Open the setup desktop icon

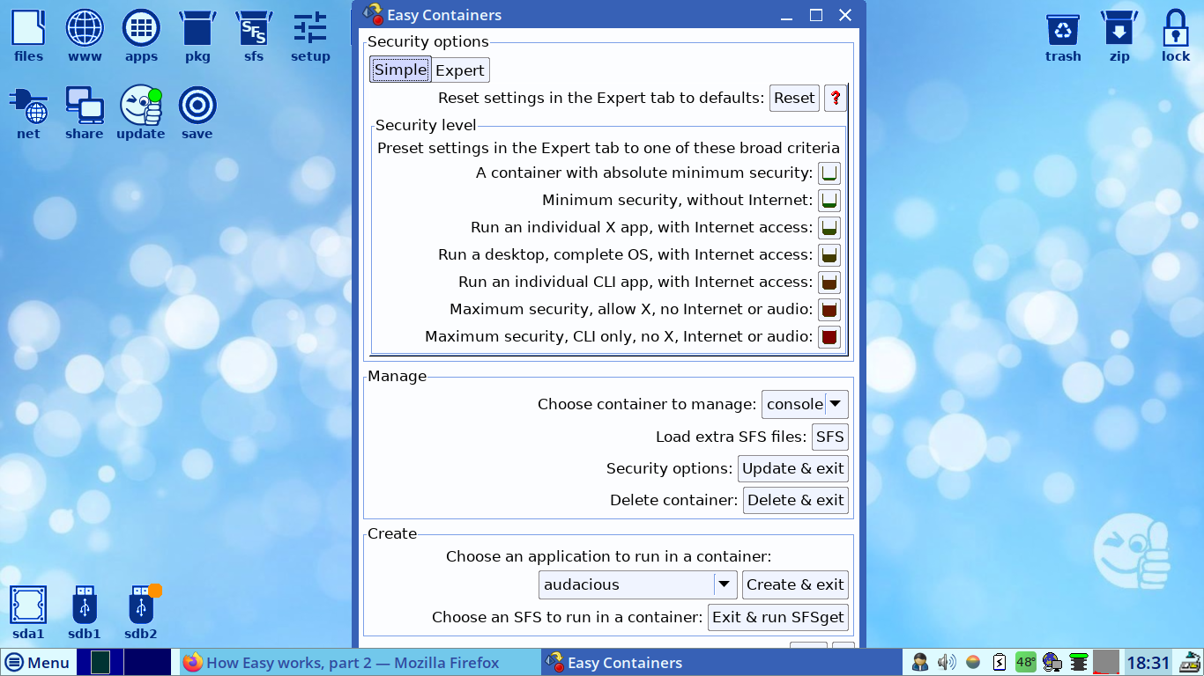(310, 35)
